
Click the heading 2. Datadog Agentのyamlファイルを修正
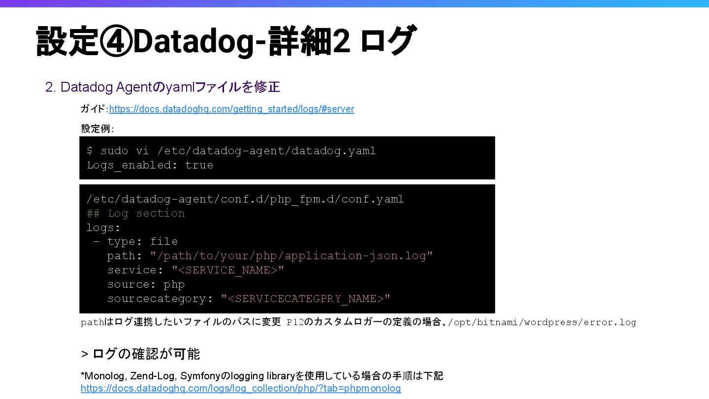pos(162,87)
